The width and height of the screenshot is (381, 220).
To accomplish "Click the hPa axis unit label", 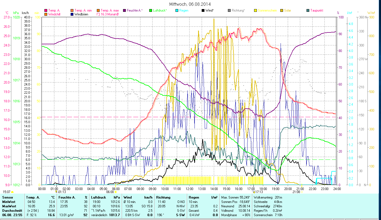I will (x=16, y=13).
